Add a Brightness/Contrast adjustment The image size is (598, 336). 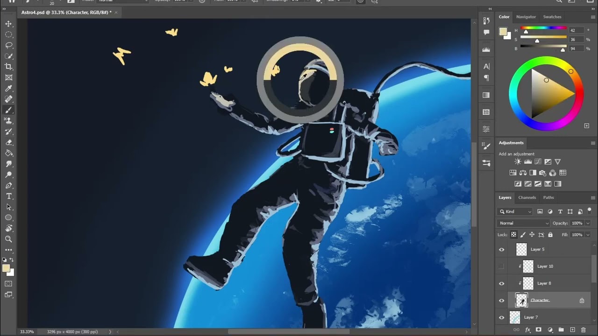pyautogui.click(x=518, y=161)
